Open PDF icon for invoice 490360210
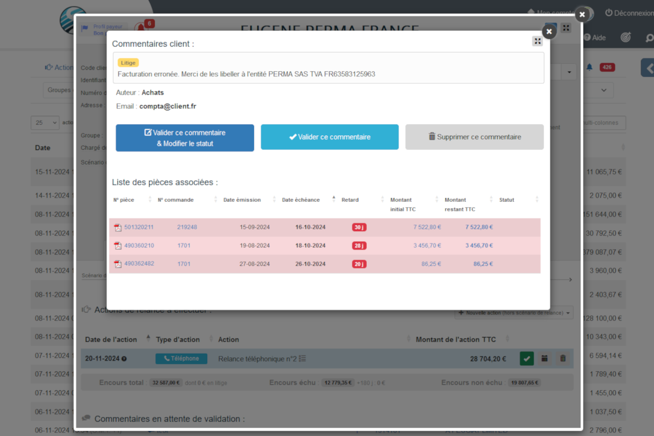This screenshot has height=436, width=654. 118,246
